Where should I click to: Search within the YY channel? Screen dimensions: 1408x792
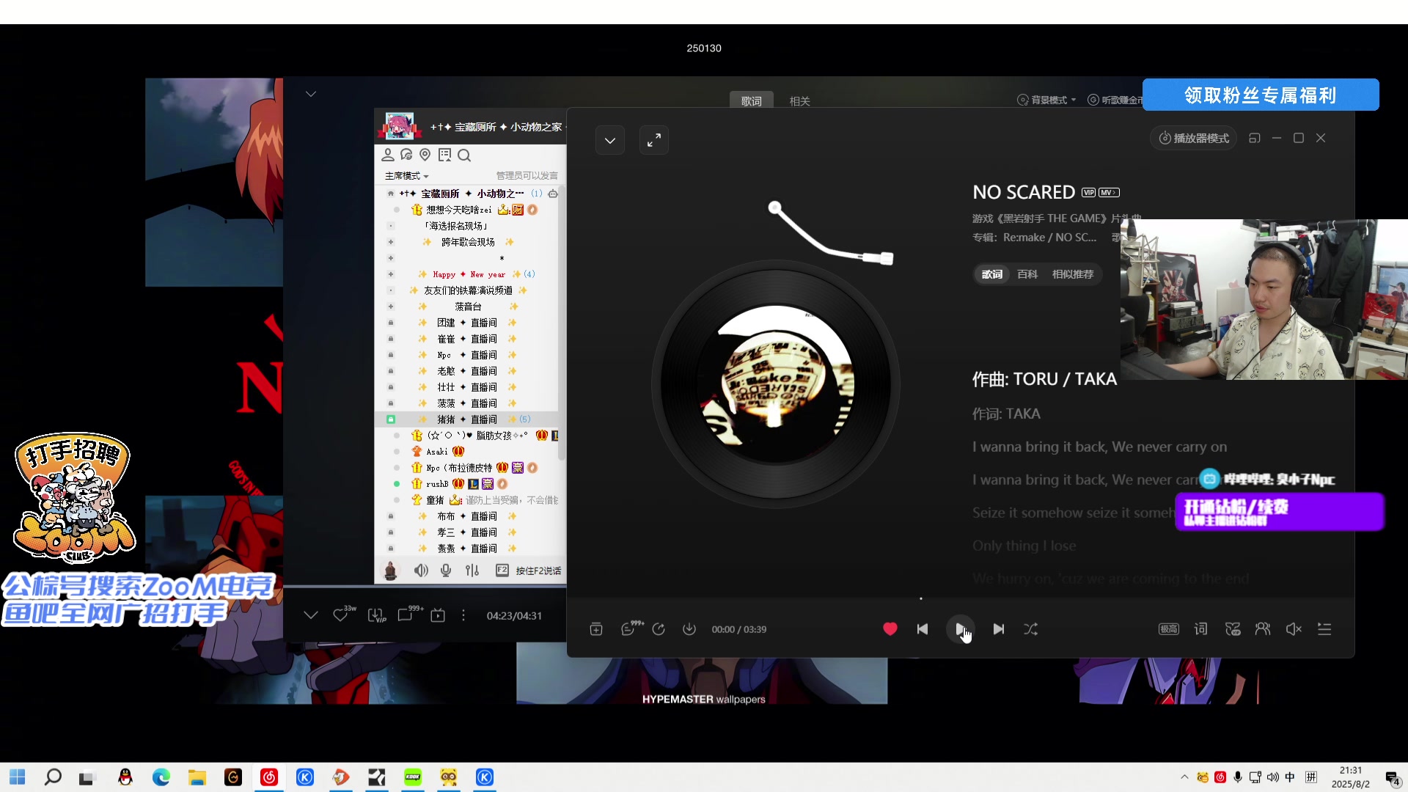[464, 155]
